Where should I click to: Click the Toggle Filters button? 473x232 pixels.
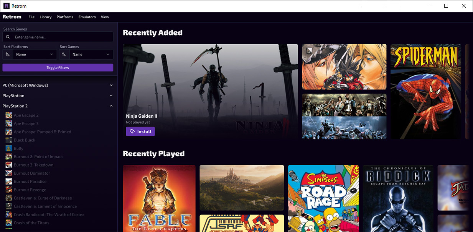tap(58, 68)
